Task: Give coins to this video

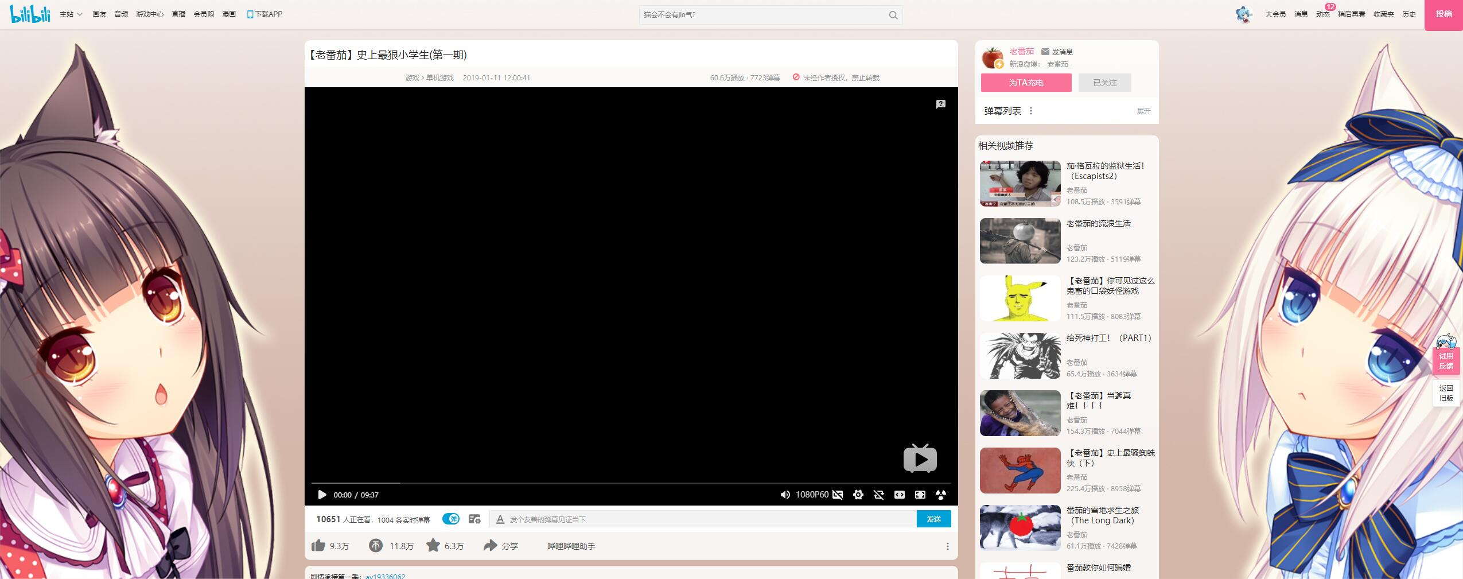Action: click(x=376, y=546)
